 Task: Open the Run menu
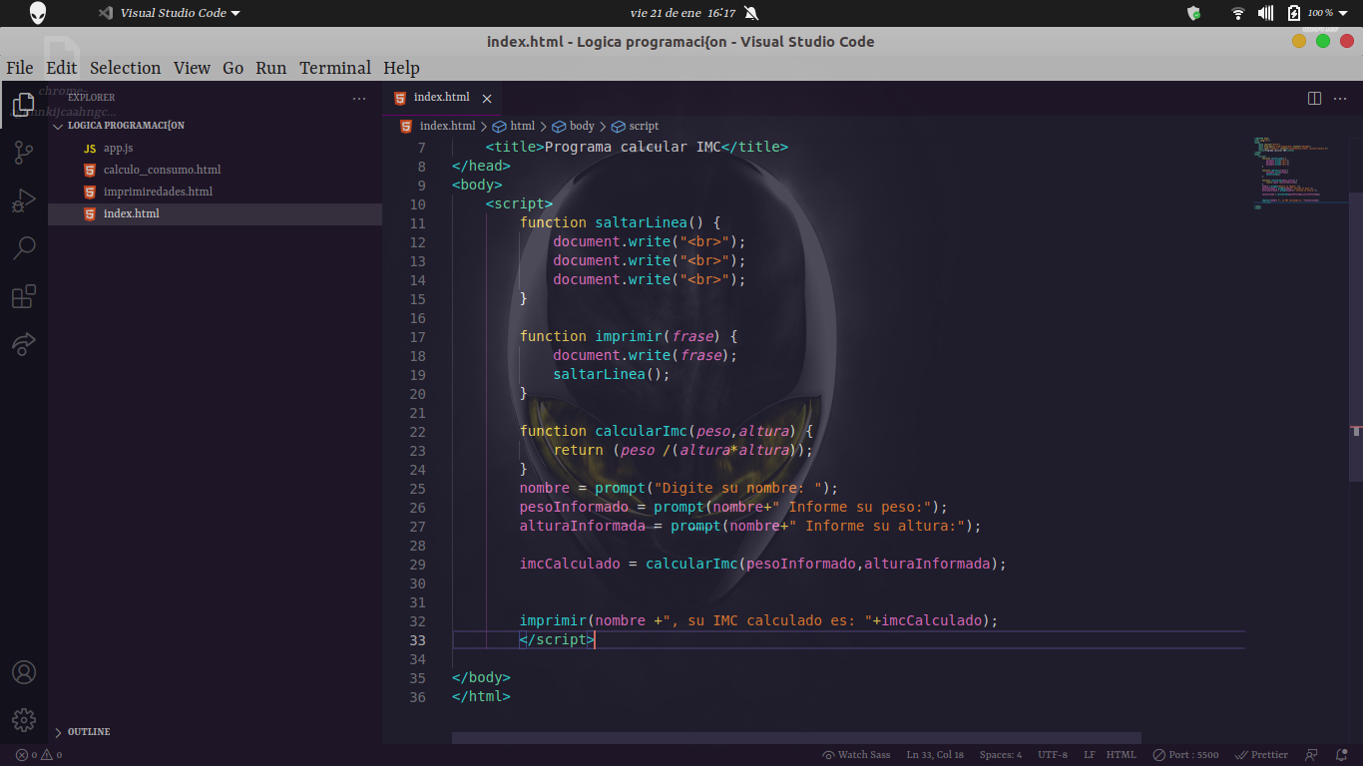coord(270,68)
